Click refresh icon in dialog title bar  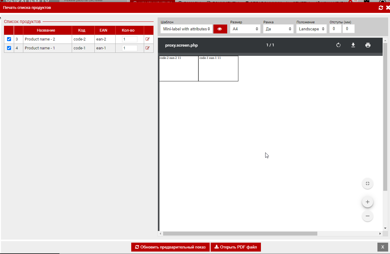click(x=381, y=8)
